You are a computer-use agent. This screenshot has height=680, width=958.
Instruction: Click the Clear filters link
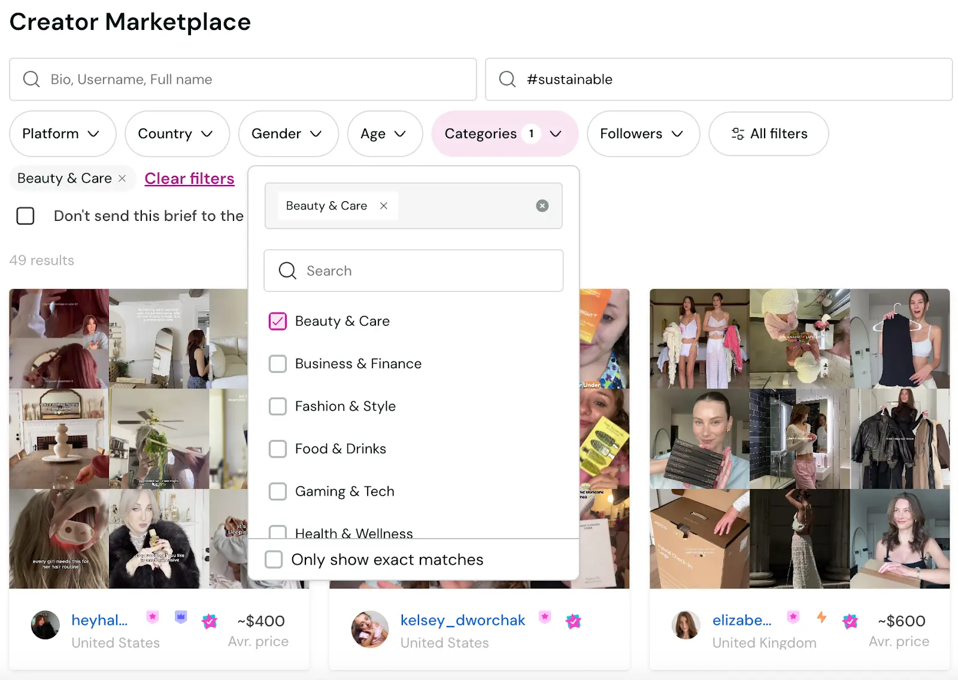tap(189, 178)
